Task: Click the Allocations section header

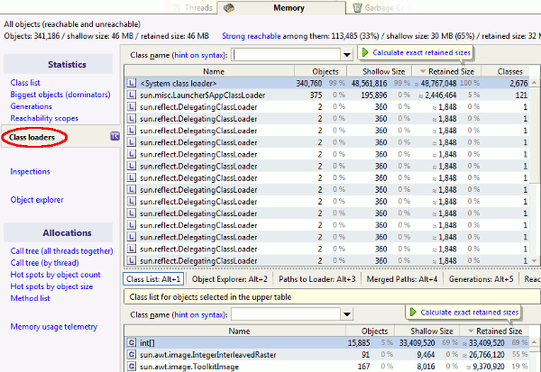Action: [x=59, y=232]
